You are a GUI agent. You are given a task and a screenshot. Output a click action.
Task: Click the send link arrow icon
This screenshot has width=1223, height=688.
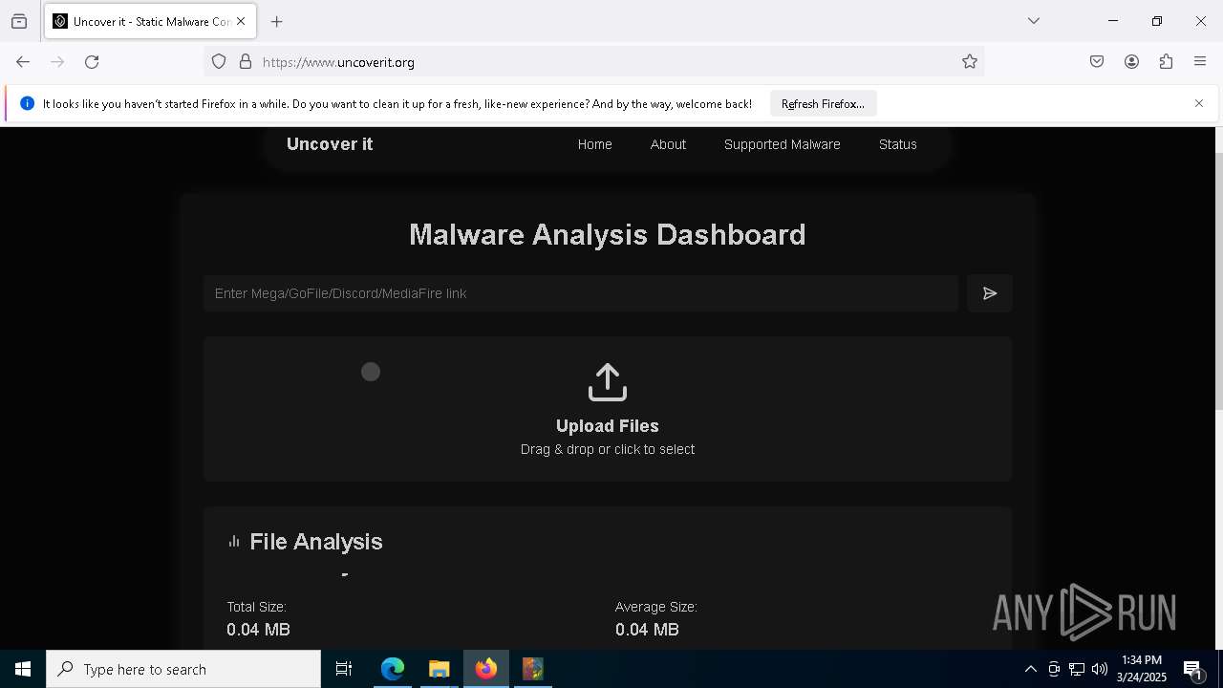pos(990,293)
